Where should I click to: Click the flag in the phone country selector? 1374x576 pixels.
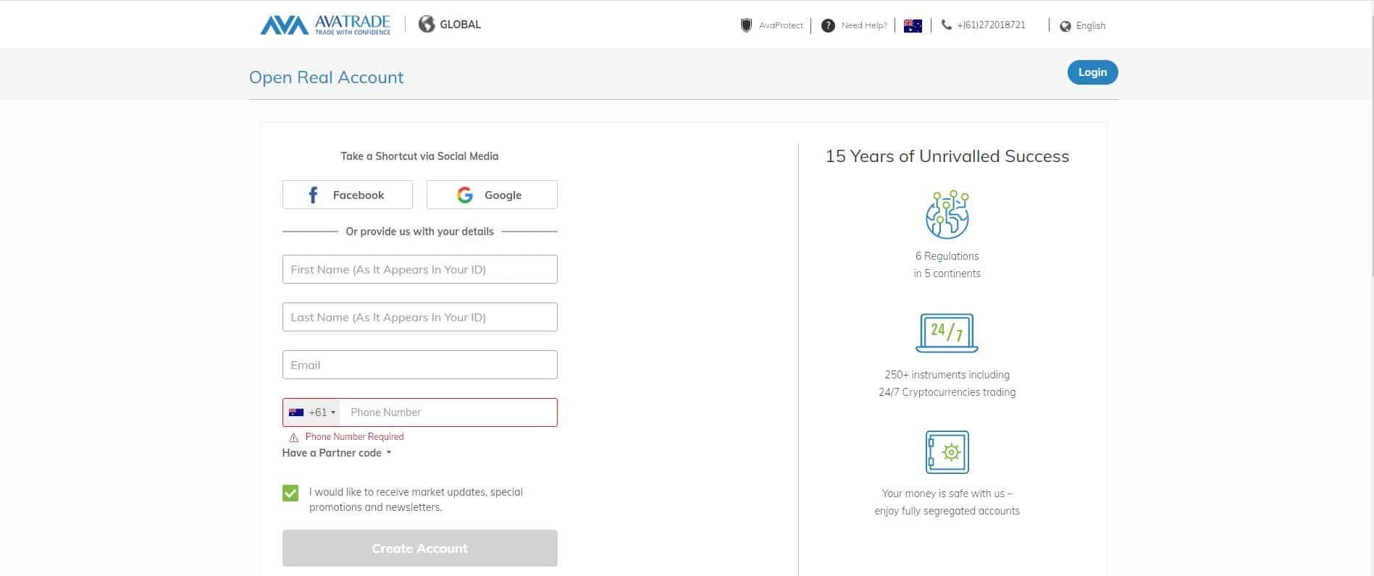pos(296,412)
